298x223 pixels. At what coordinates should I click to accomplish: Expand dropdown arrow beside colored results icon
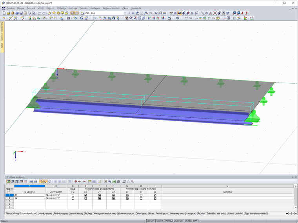click(249, 18)
